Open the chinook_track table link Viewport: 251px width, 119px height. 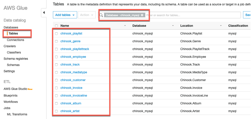pyautogui.click(x=70, y=65)
